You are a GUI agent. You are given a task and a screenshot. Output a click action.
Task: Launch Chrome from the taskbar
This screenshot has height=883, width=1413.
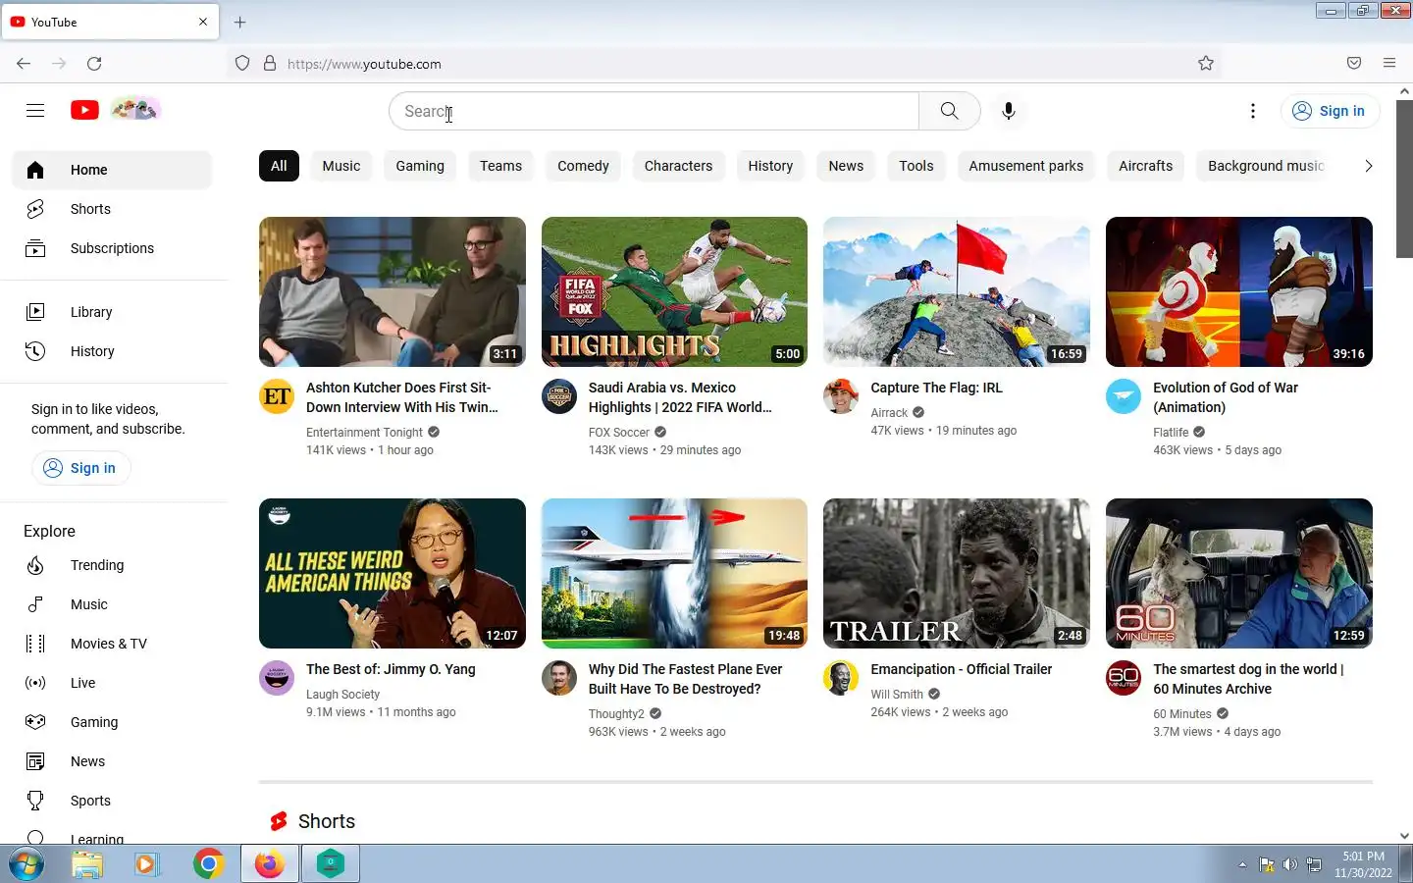(208, 864)
